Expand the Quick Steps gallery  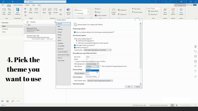tap(89, 12)
